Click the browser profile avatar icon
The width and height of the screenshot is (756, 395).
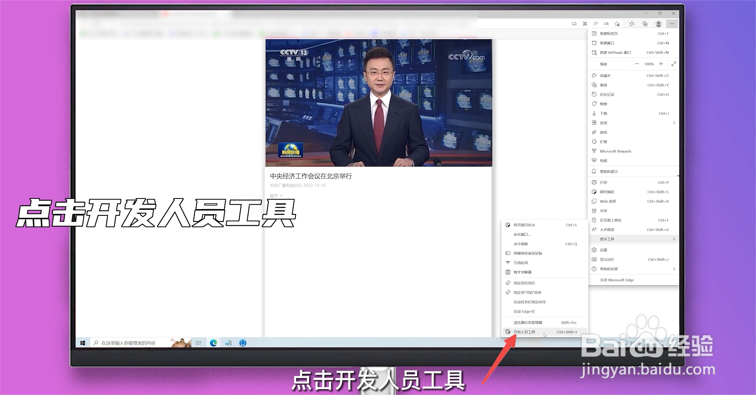(658, 24)
